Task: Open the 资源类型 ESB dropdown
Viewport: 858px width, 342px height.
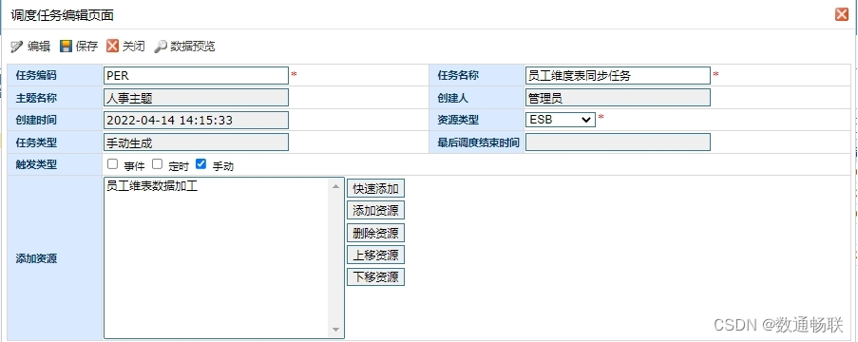Action: pyautogui.click(x=561, y=120)
